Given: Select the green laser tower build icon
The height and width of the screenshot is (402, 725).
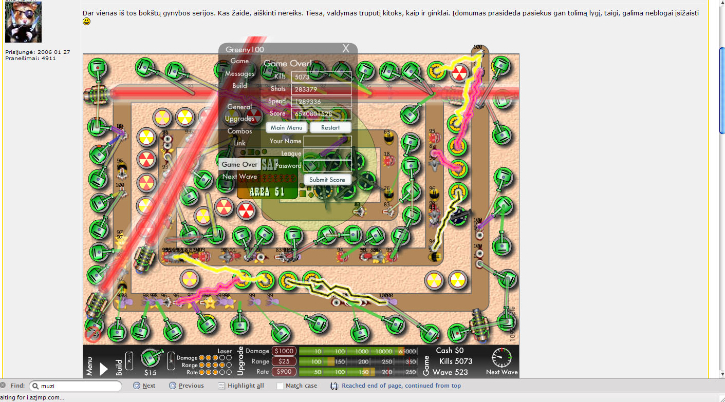Looking at the screenshot, I should 150,358.
